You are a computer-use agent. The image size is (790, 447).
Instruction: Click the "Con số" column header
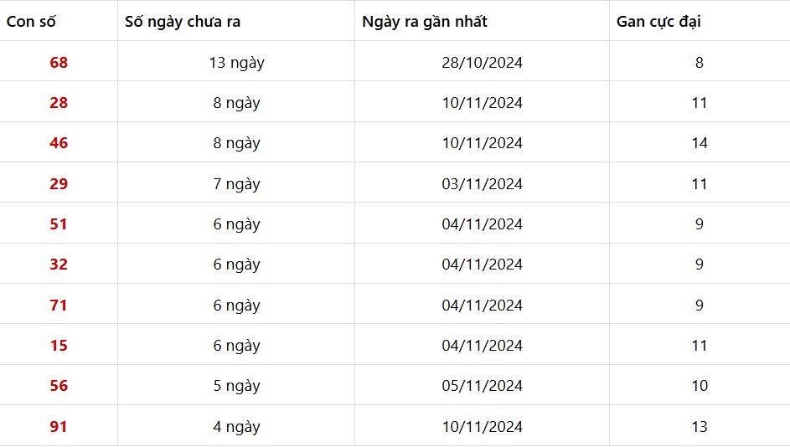tap(32, 22)
